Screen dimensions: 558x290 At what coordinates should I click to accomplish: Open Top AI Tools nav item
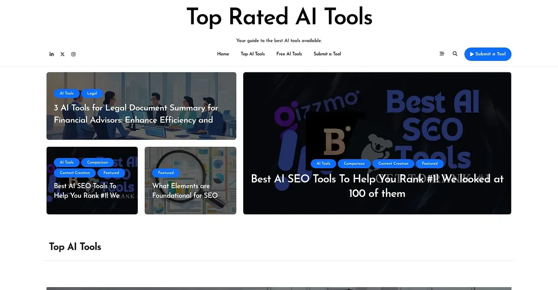(x=253, y=54)
